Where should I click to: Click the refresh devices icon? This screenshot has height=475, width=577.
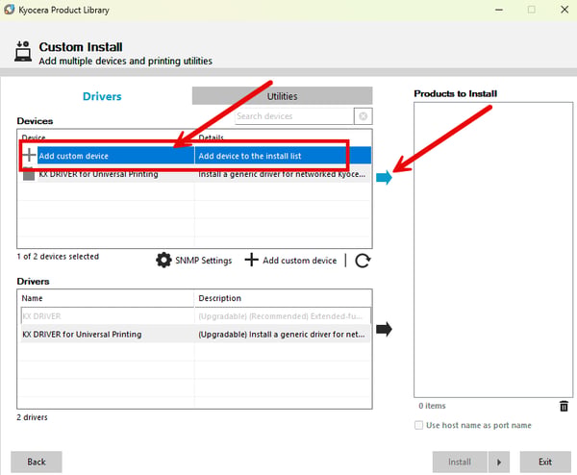tap(363, 261)
